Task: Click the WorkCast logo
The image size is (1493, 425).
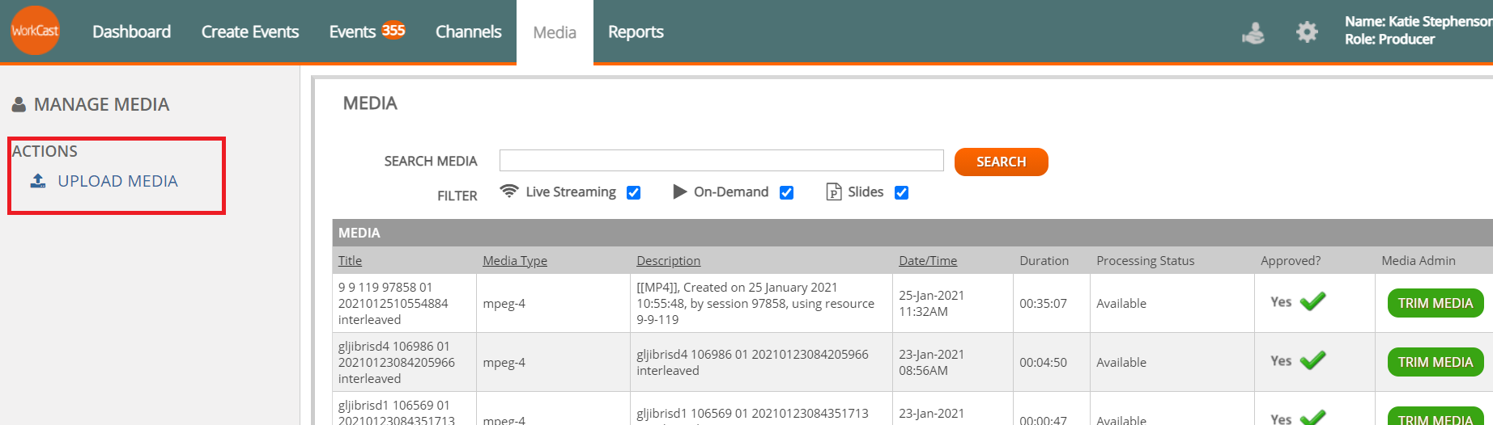Action: coord(35,31)
